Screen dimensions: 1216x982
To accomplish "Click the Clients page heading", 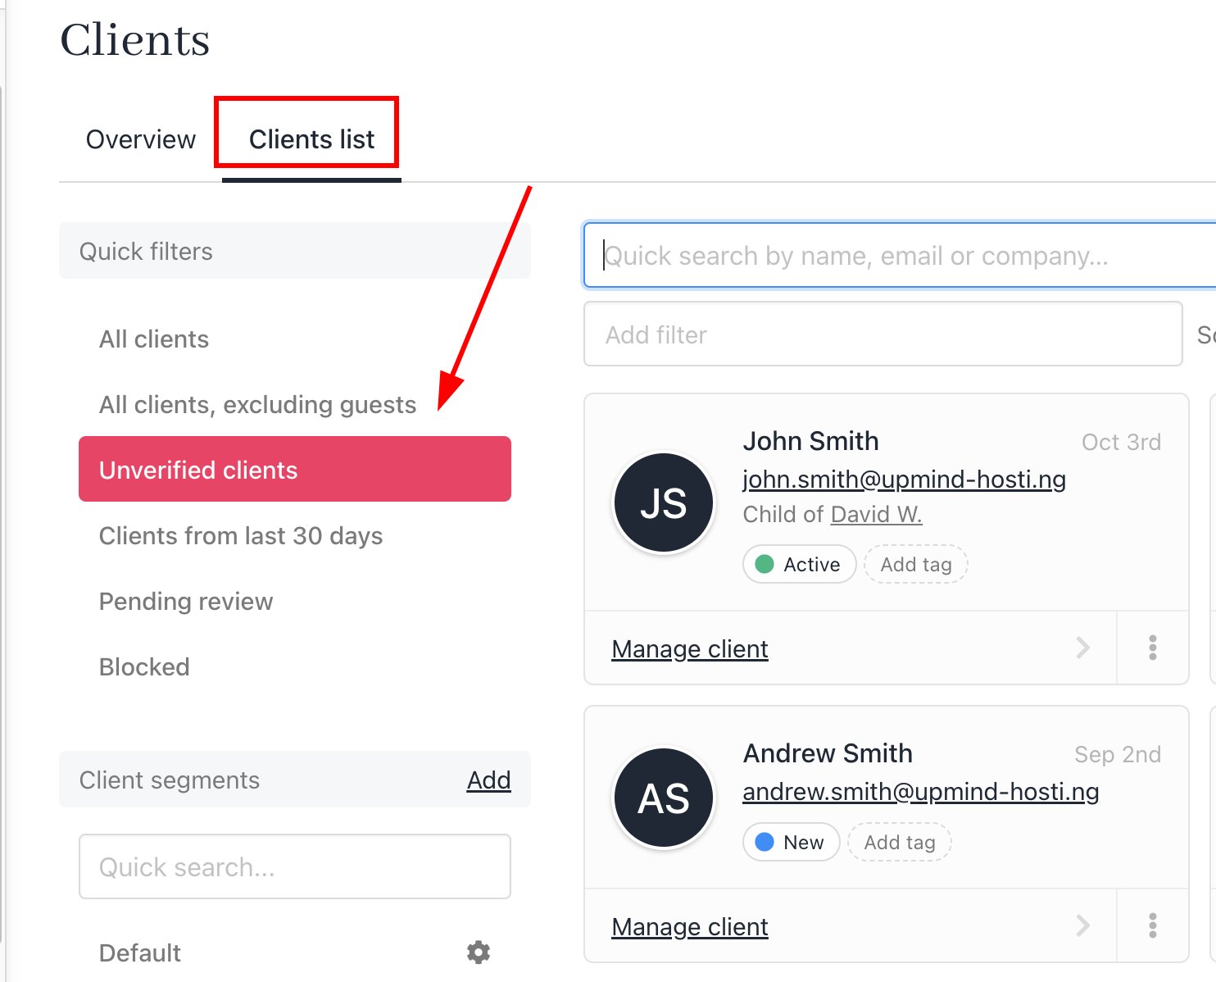I will pos(135,39).
